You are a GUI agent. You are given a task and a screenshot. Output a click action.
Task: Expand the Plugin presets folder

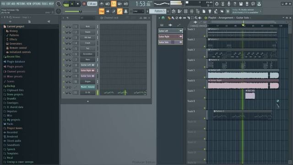(13, 66)
